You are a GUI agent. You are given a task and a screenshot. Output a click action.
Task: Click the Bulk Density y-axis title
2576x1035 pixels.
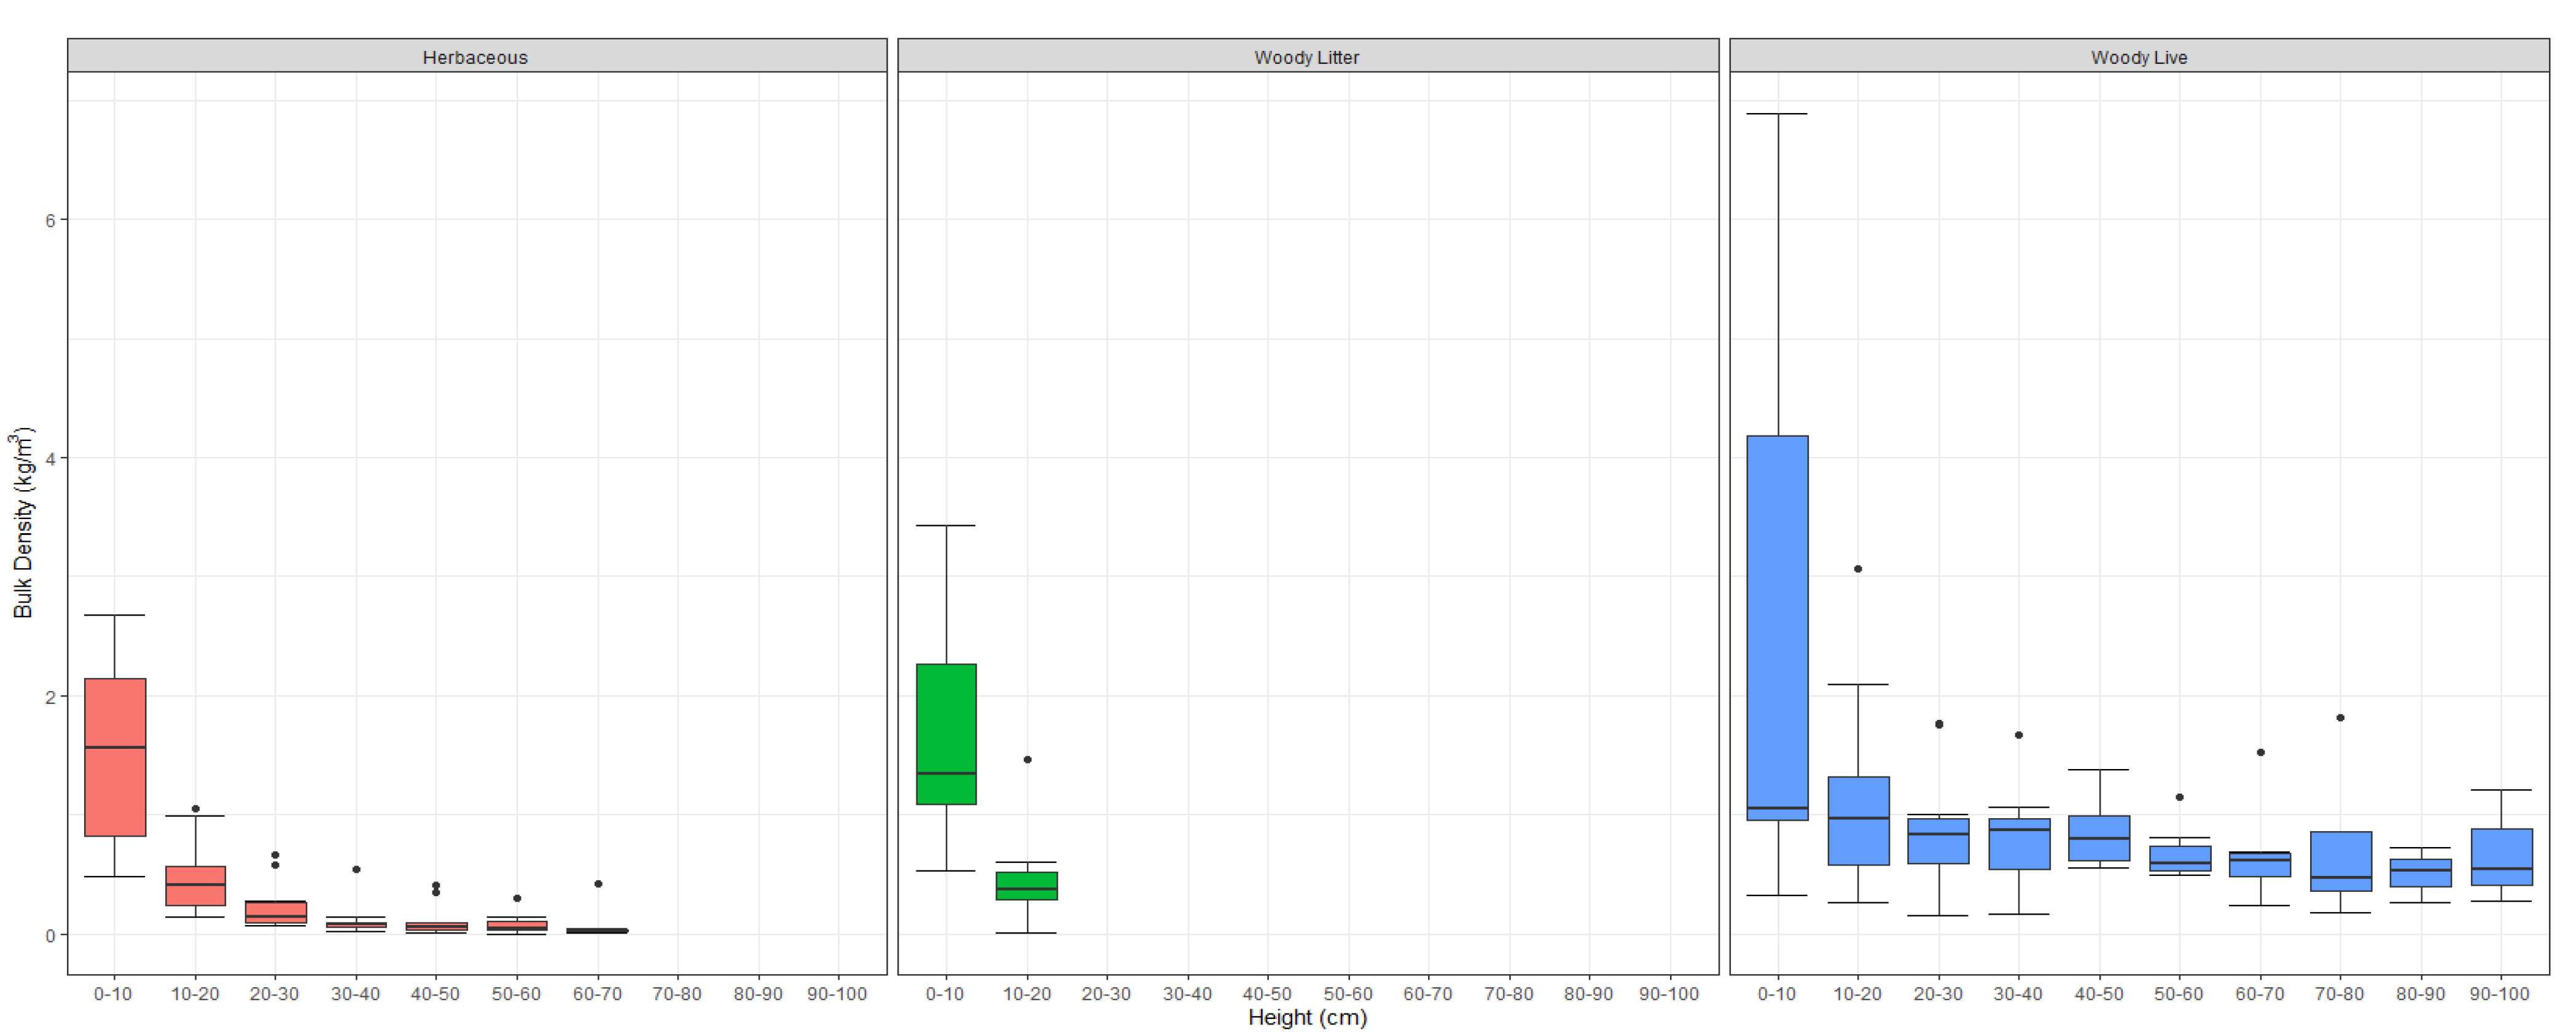point(22,522)
